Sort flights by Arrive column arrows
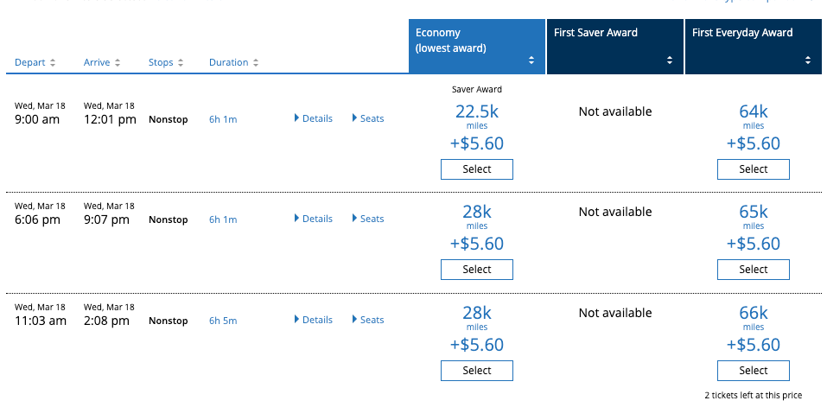 (118, 63)
